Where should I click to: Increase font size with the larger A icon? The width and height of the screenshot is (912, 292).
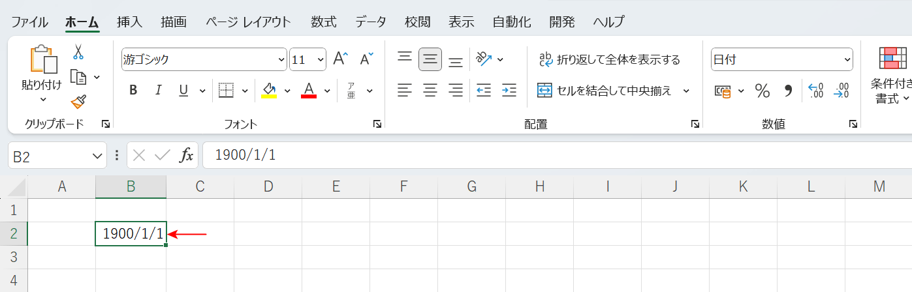341,59
